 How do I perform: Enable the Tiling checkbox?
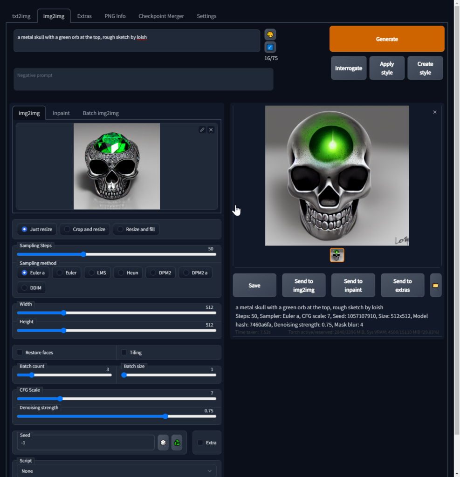pos(124,352)
